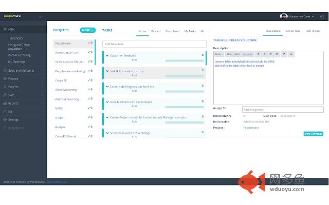This screenshot has height=205, width=329.
Task: Delete the User feedback icon like hubspot task
Action: pos(203,101)
